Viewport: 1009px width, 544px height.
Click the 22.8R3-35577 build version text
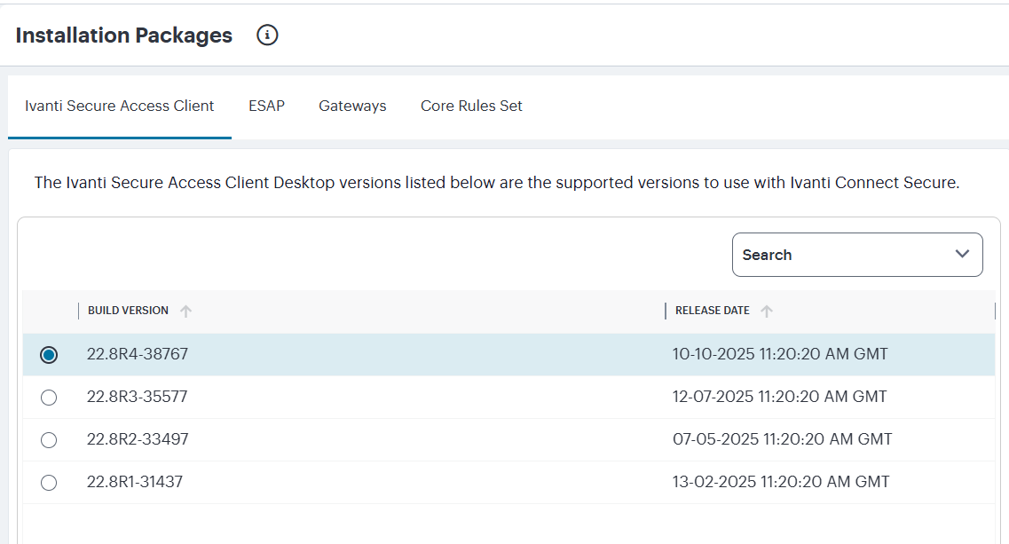[137, 397]
